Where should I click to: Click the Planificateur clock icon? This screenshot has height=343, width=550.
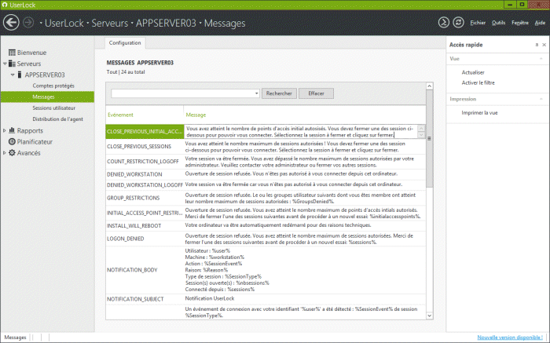coord(12,141)
